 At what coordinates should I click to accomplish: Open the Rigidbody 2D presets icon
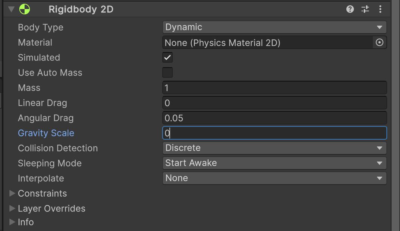click(x=365, y=9)
